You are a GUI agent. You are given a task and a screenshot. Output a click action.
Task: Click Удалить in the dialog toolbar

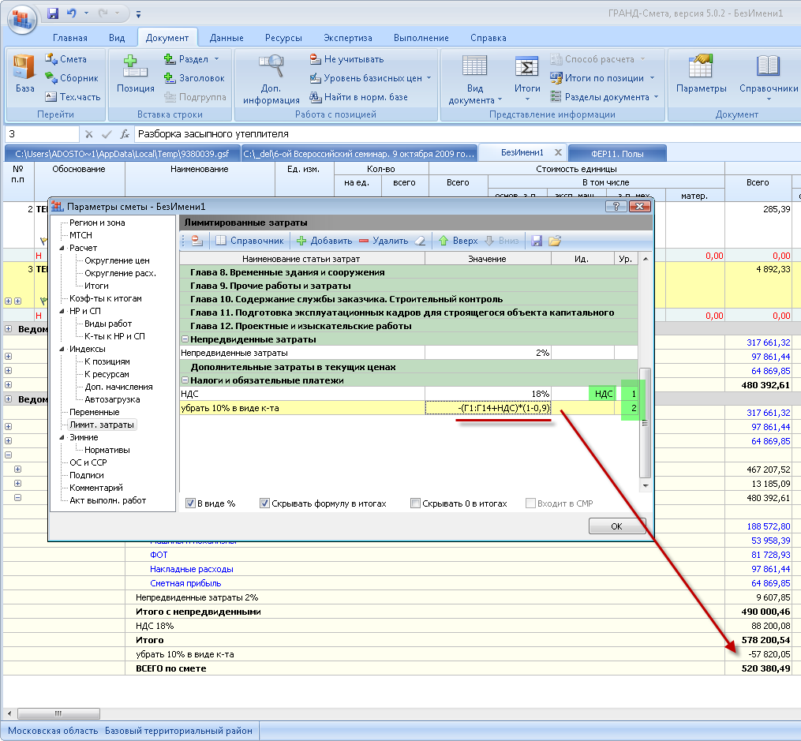[x=383, y=241]
